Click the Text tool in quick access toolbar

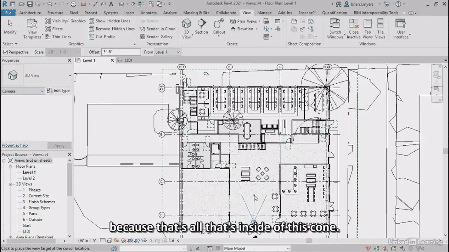(x=111, y=4)
